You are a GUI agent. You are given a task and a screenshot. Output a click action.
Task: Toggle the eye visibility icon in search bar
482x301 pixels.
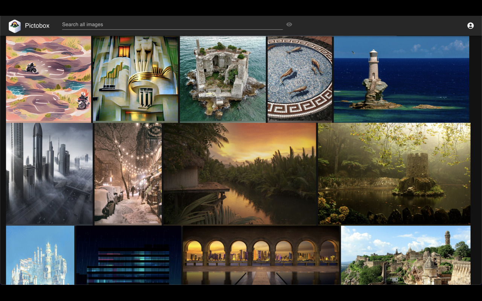point(289,24)
